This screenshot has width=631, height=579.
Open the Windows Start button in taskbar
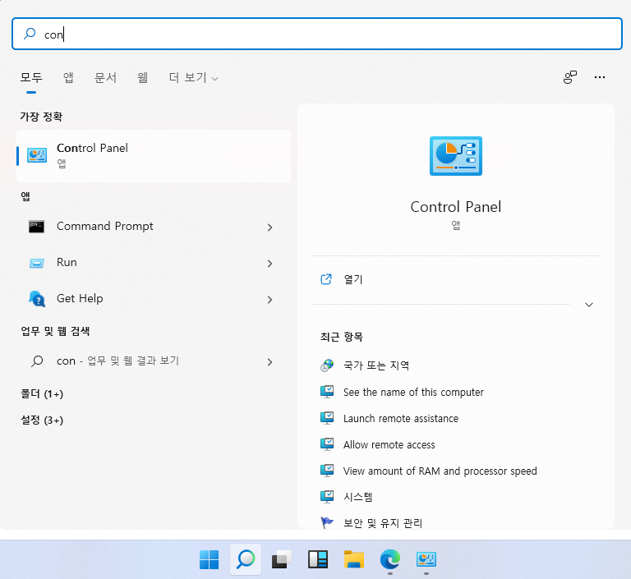point(210,559)
